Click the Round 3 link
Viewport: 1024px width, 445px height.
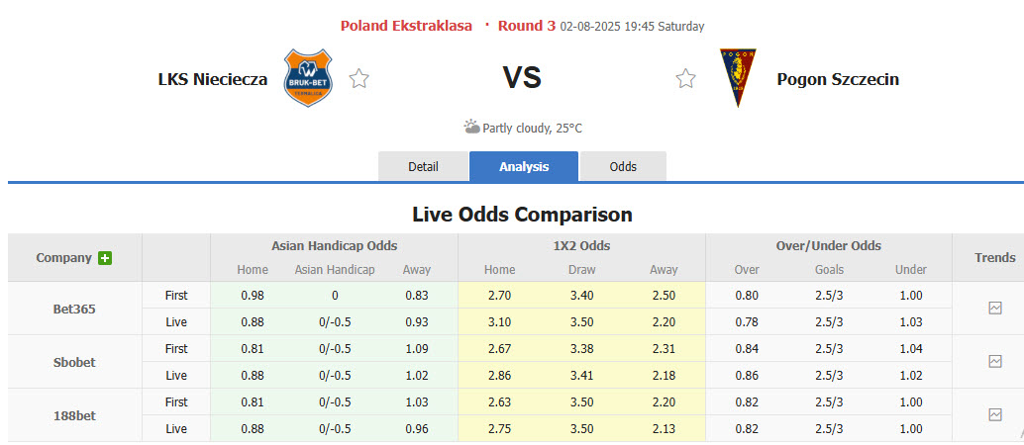click(x=526, y=26)
